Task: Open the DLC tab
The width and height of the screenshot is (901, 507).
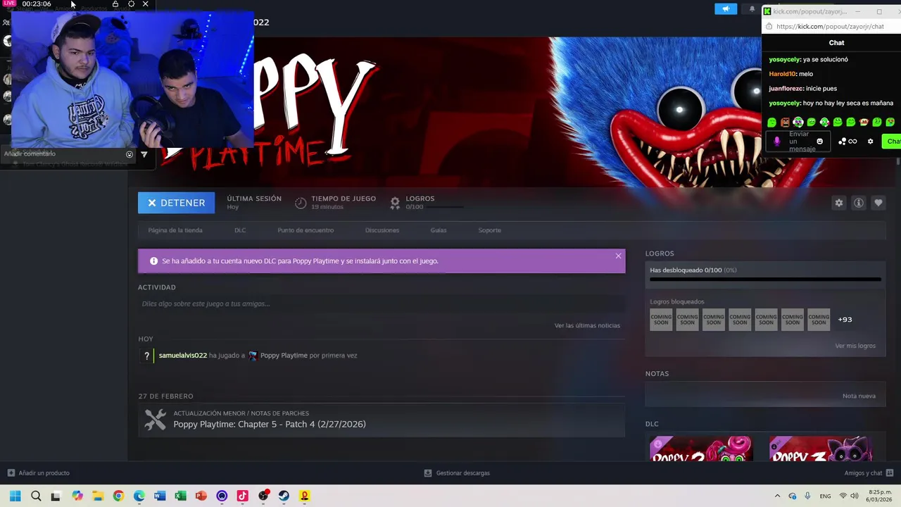Action: 240,230
